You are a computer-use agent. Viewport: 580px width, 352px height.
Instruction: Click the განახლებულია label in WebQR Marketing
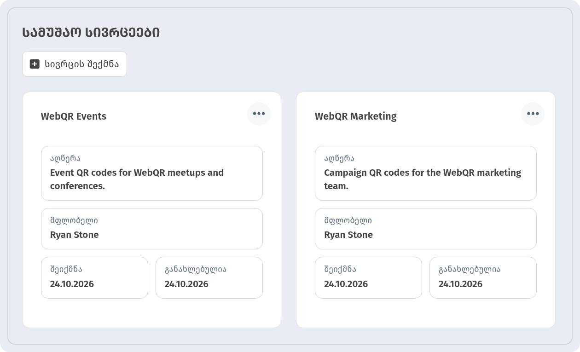click(470, 269)
